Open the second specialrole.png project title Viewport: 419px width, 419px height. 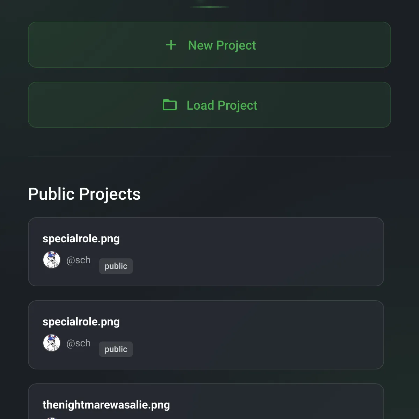click(x=81, y=322)
